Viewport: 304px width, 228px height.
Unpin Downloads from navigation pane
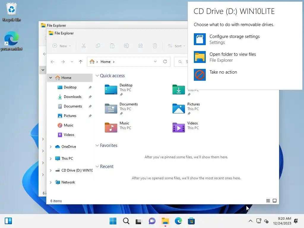[90, 97]
